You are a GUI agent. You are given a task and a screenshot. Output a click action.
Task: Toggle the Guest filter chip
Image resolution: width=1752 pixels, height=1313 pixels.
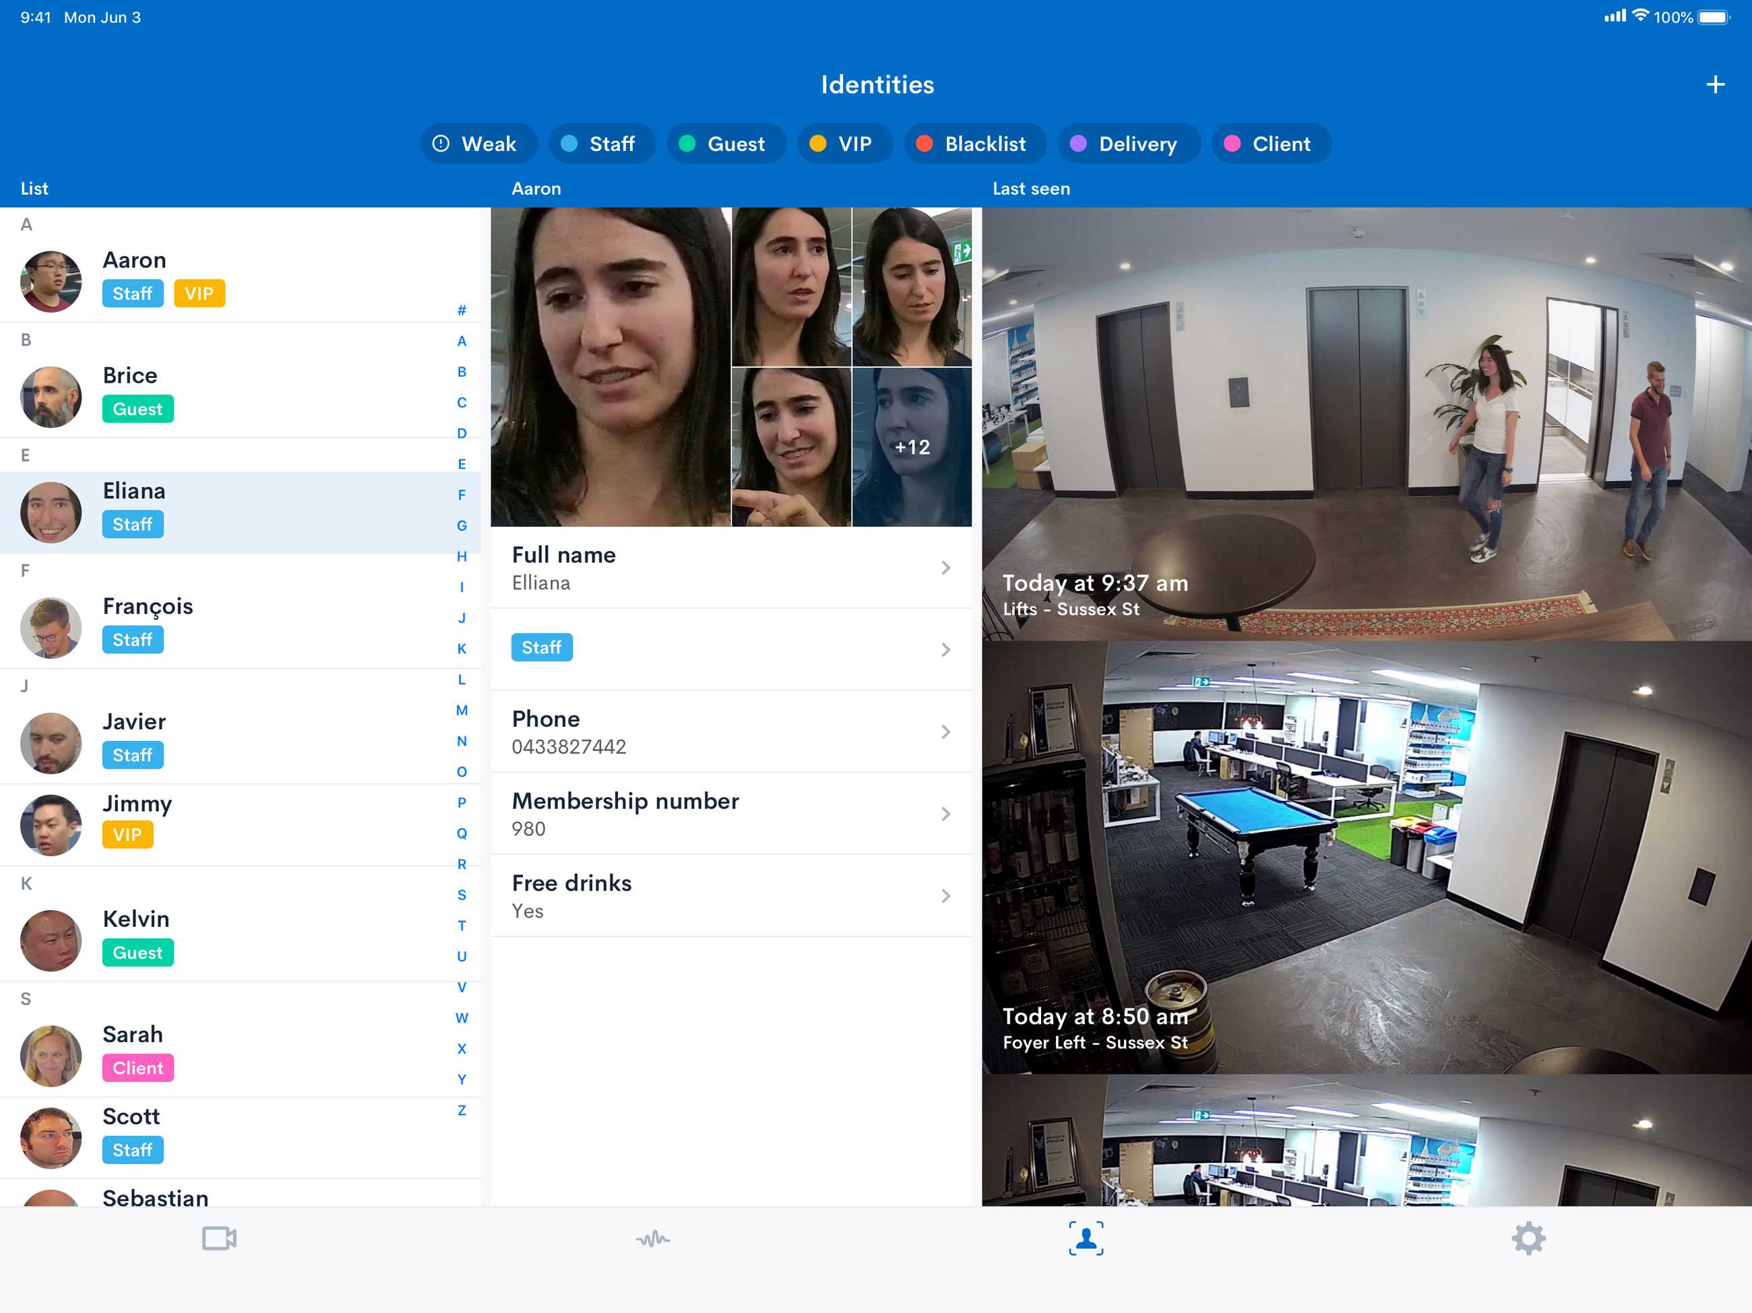coord(726,143)
